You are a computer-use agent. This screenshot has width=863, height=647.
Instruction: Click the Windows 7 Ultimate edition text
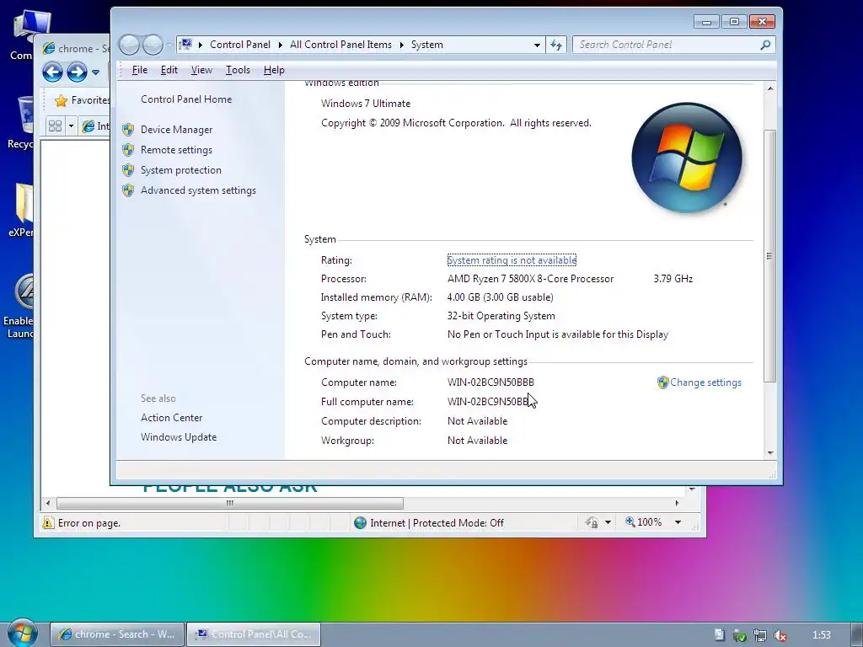(x=366, y=104)
